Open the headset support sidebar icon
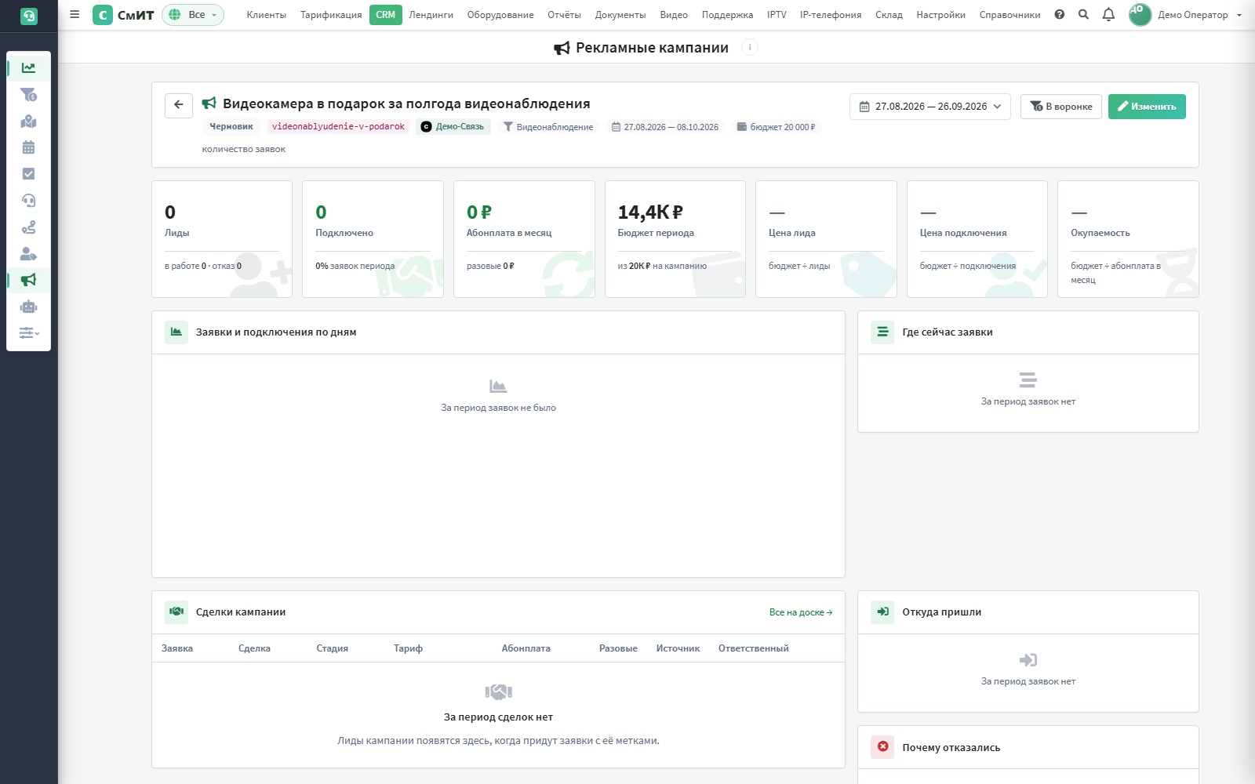Screen dimensions: 1255x784 [28, 201]
